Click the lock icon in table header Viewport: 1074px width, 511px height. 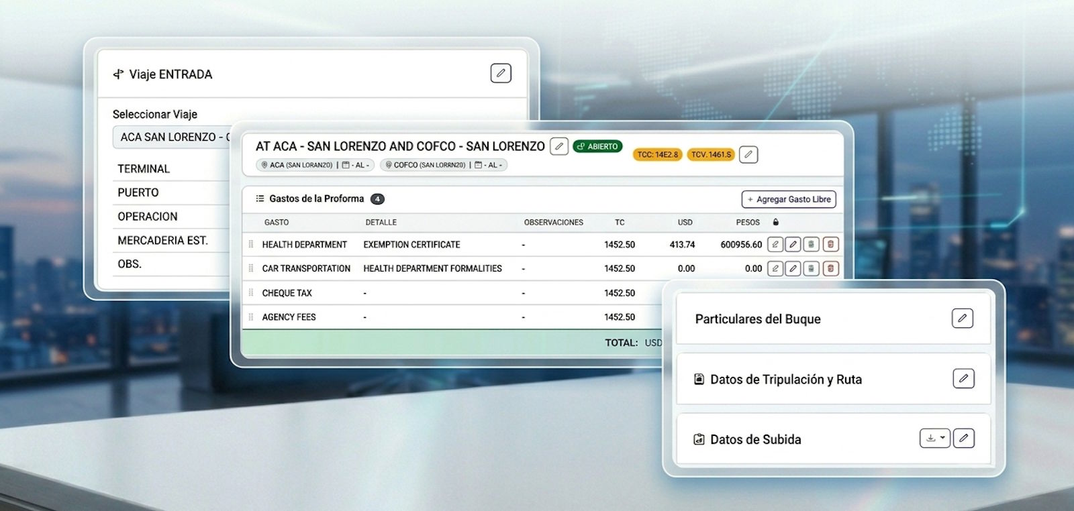coord(776,222)
